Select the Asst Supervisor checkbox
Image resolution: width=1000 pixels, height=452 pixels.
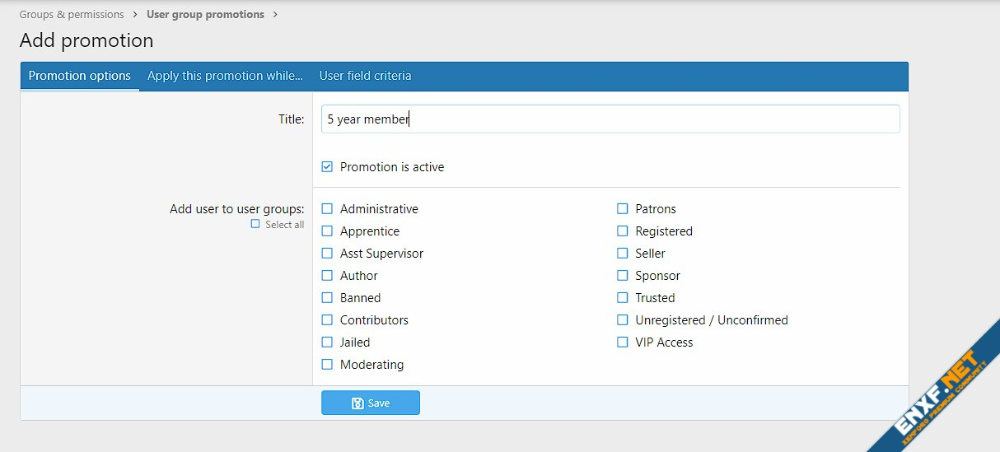click(327, 254)
